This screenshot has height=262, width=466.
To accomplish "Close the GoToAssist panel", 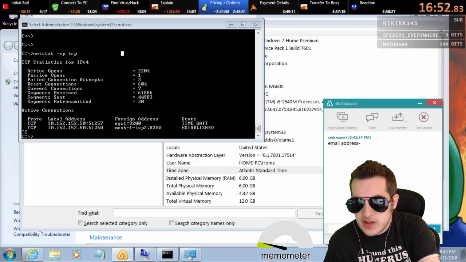I will [x=434, y=103].
